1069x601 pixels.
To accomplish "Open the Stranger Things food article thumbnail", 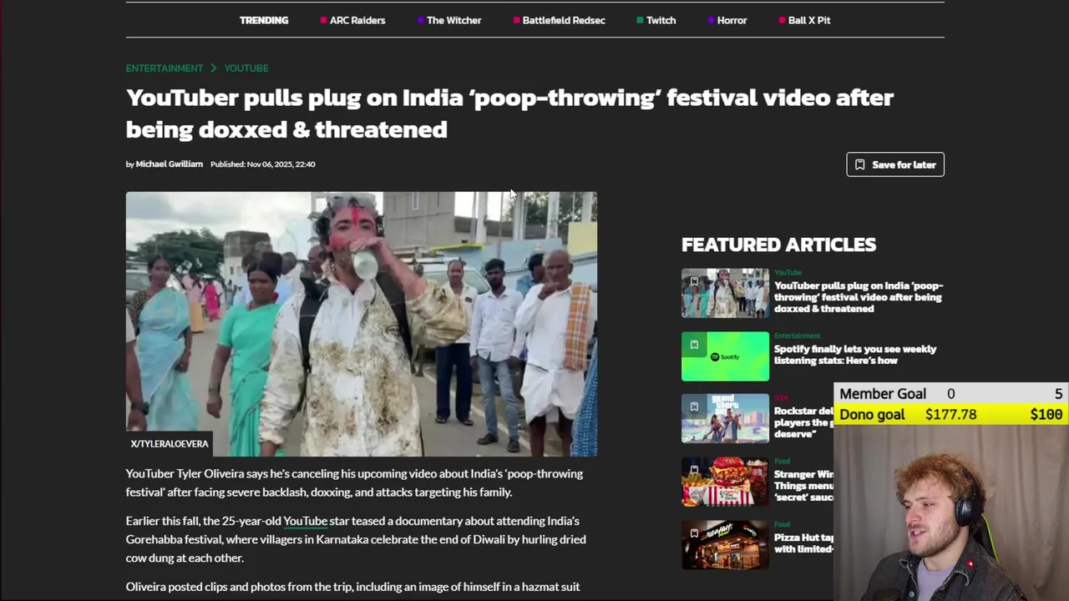I will pos(725,482).
